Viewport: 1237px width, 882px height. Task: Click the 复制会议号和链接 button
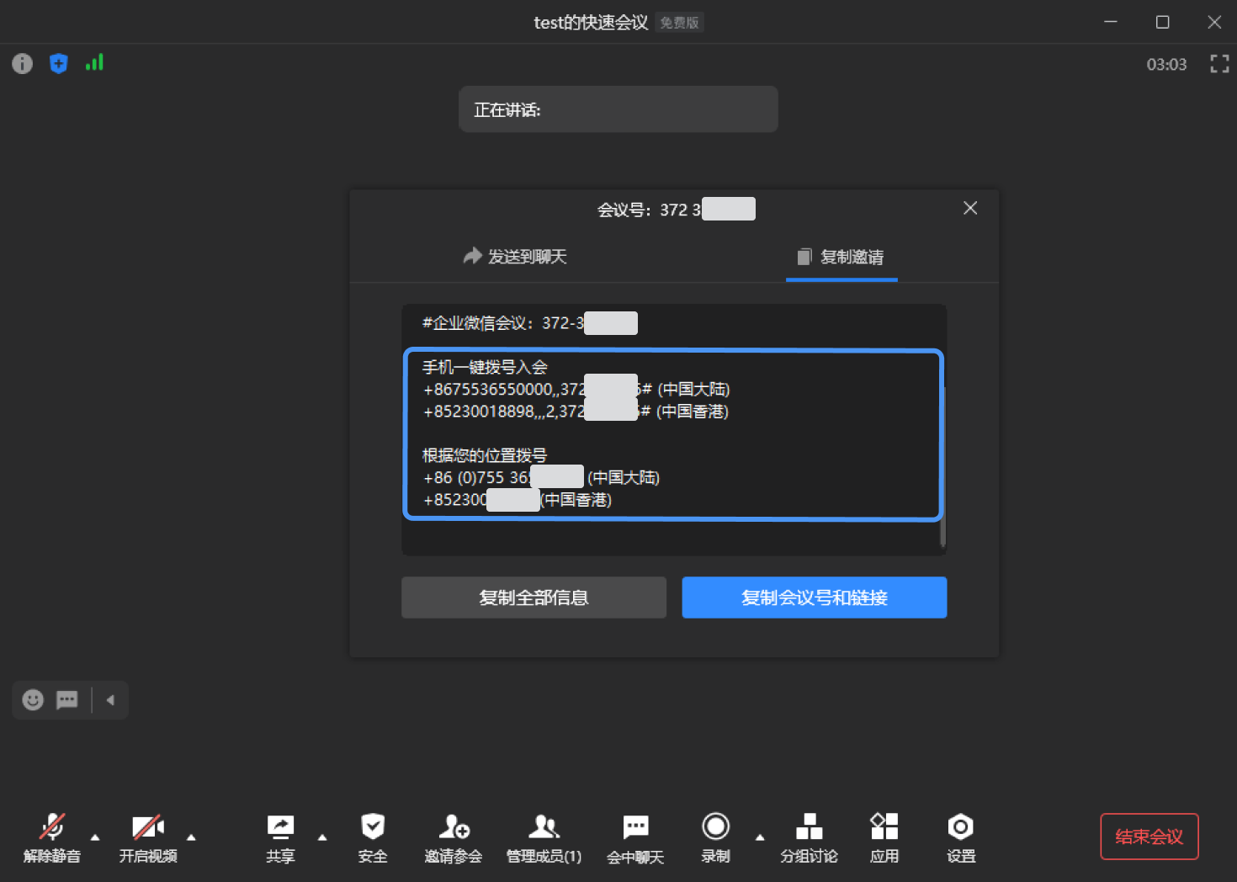tap(814, 598)
